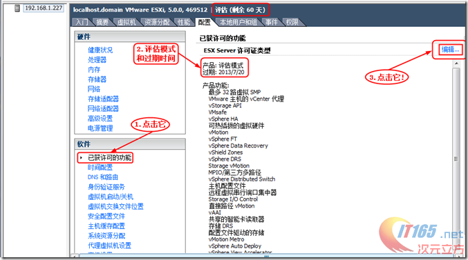
Task: Open DNS 和路由 settings
Action: (x=103, y=177)
